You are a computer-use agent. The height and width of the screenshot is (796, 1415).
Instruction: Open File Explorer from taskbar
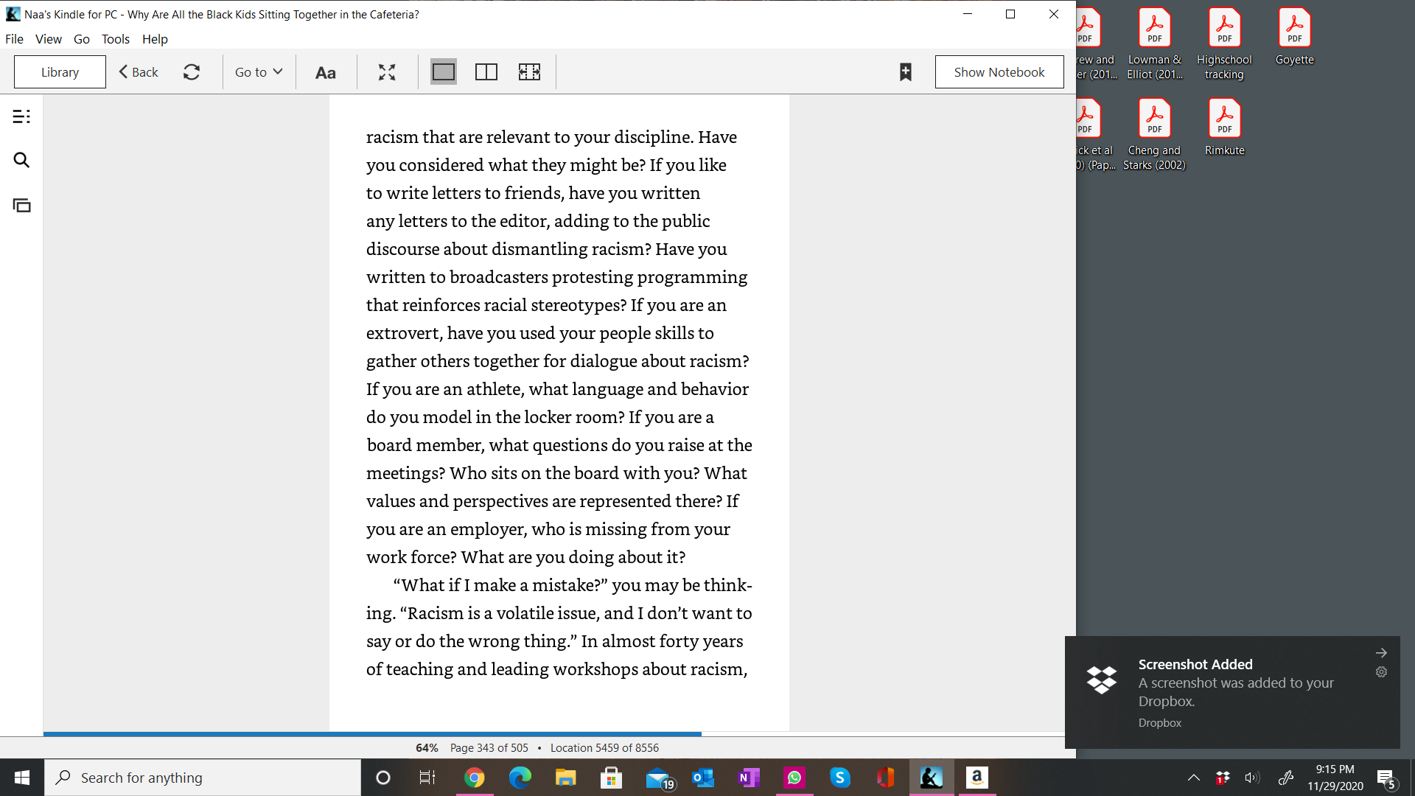pos(565,778)
